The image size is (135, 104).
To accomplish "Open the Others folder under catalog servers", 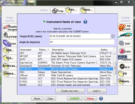I will point(125,82).
